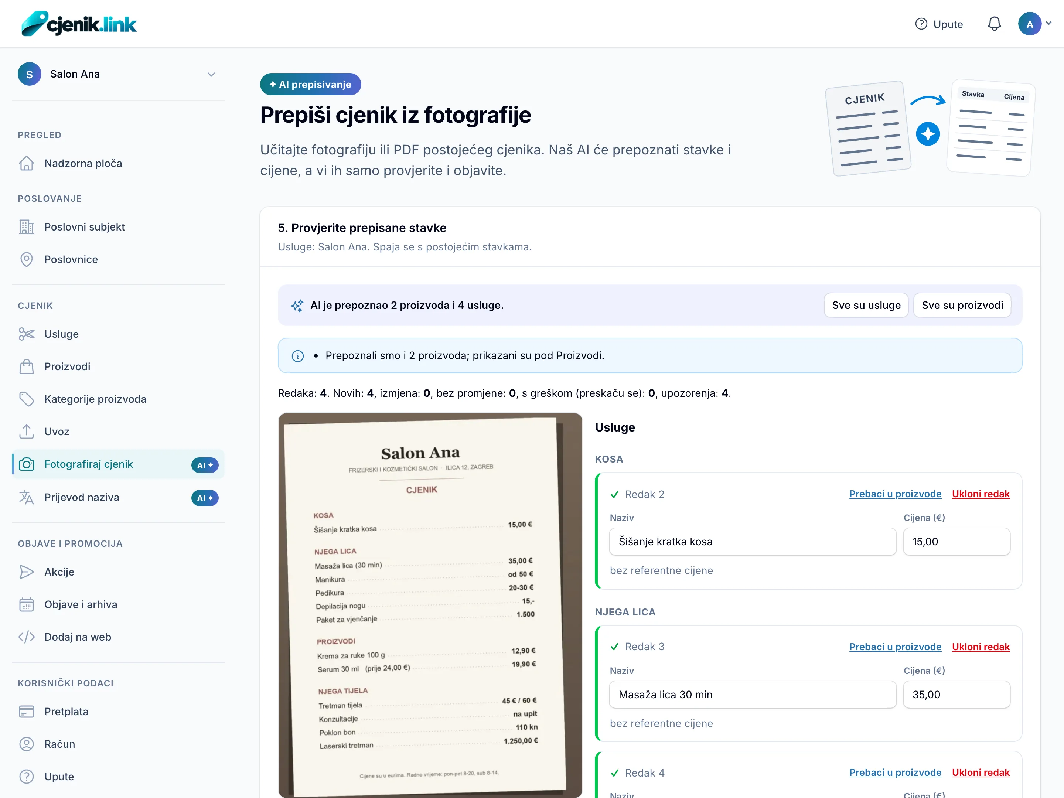Open the notifications bell
Image resolution: width=1064 pixels, height=798 pixels.
coord(994,24)
